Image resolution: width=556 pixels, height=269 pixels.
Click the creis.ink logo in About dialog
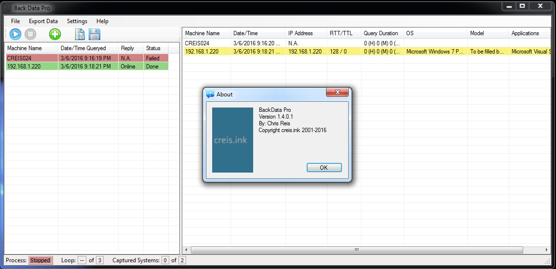[x=232, y=140]
